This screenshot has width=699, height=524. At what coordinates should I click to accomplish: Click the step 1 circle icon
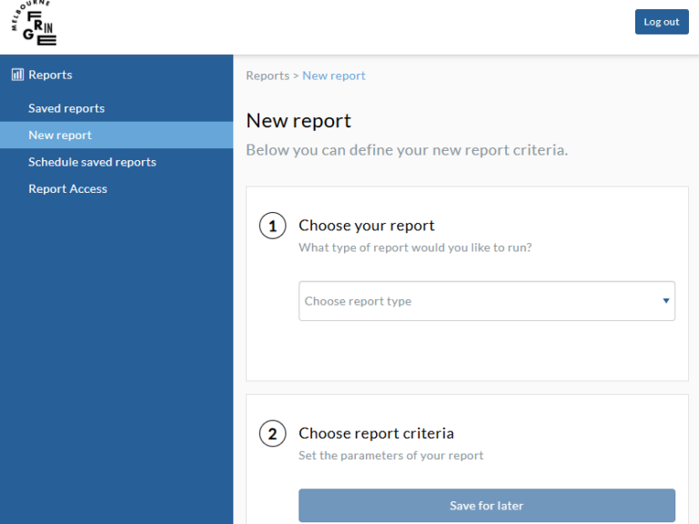(x=272, y=226)
